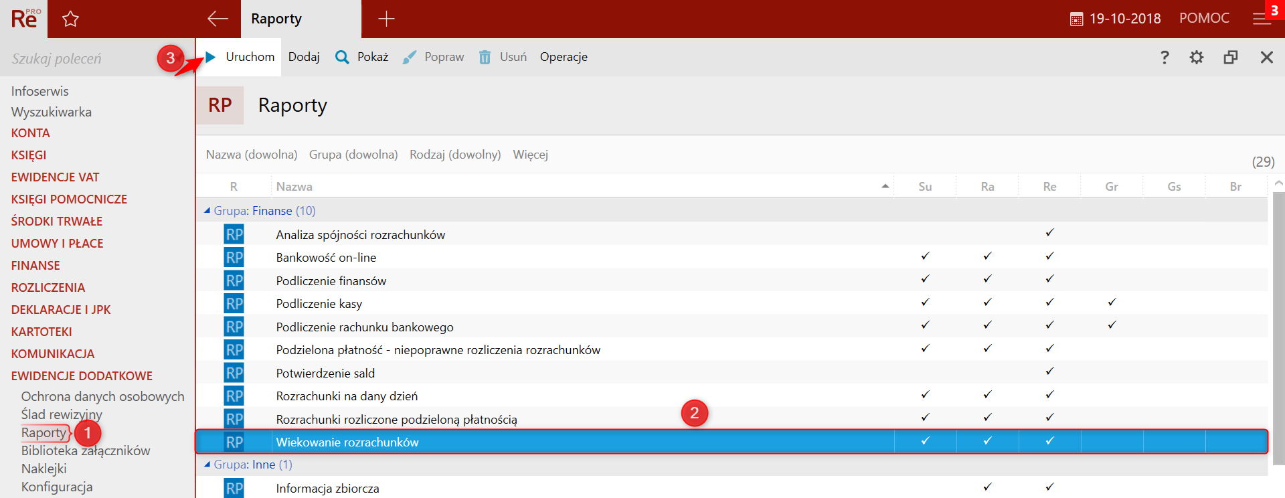Click Su checkmark of Bankowość on-line

[x=925, y=256]
